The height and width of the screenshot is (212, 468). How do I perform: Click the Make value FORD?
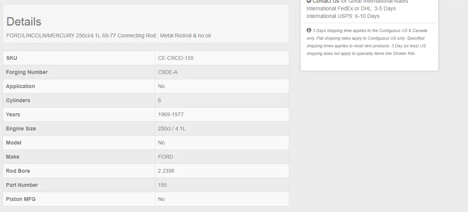(165, 157)
